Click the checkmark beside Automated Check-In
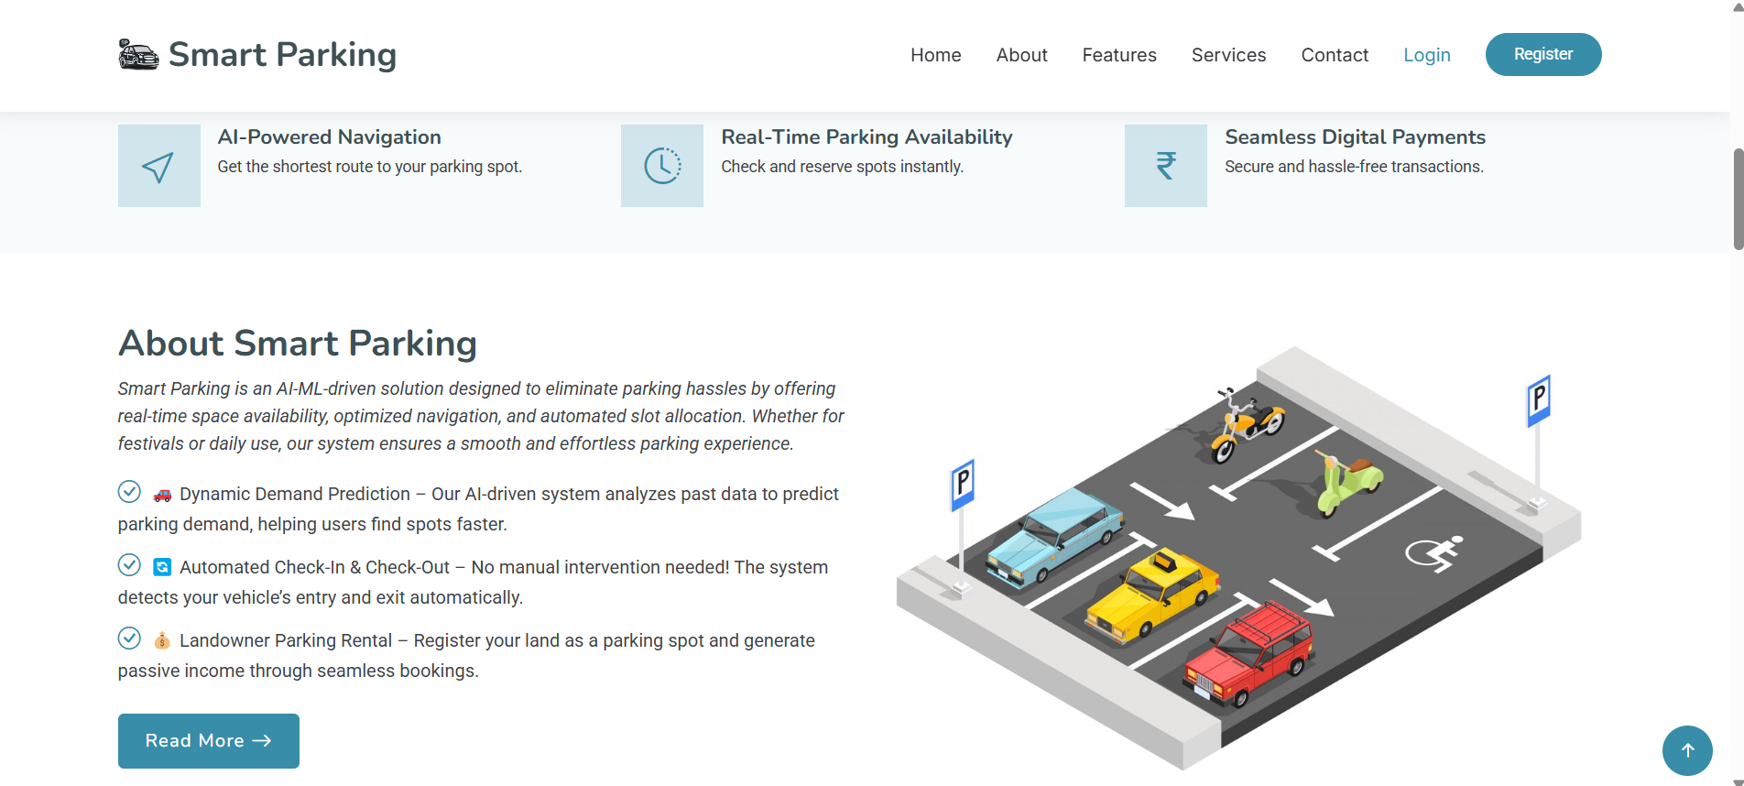Screen dimensions: 1744x786 129,565
